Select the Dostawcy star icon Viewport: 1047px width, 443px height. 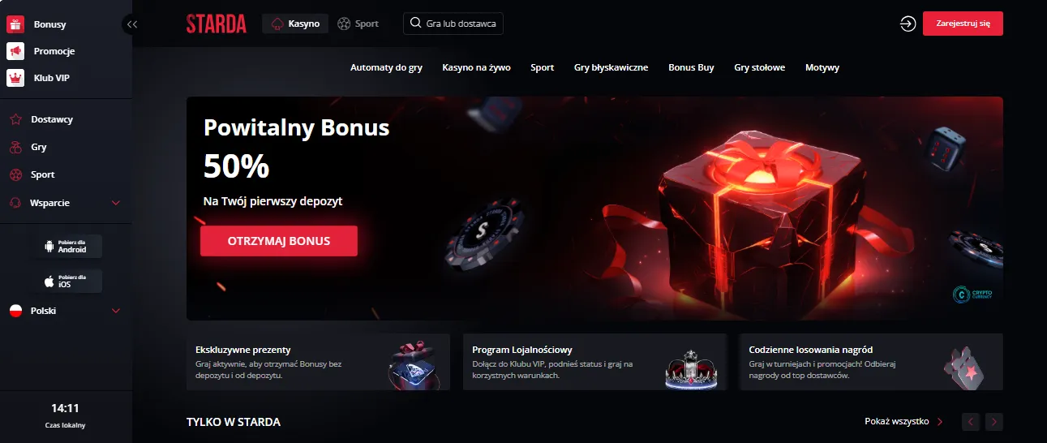point(15,119)
